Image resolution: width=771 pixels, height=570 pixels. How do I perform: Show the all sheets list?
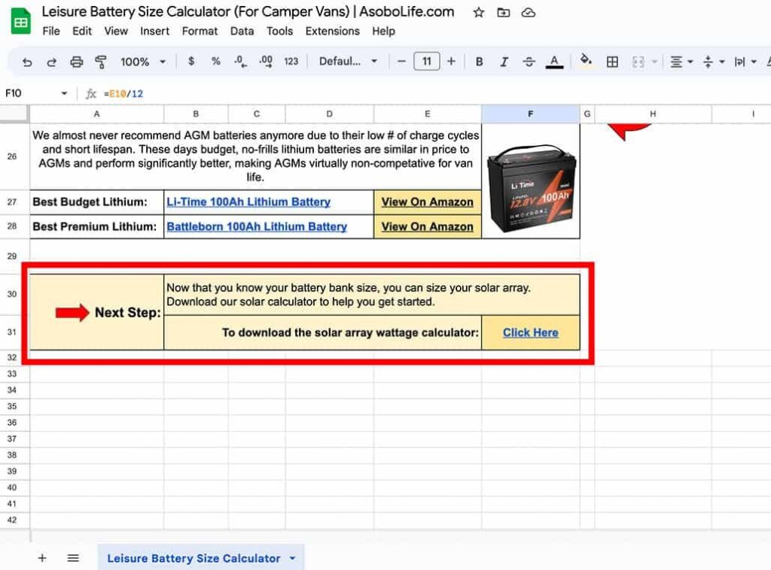(x=73, y=558)
